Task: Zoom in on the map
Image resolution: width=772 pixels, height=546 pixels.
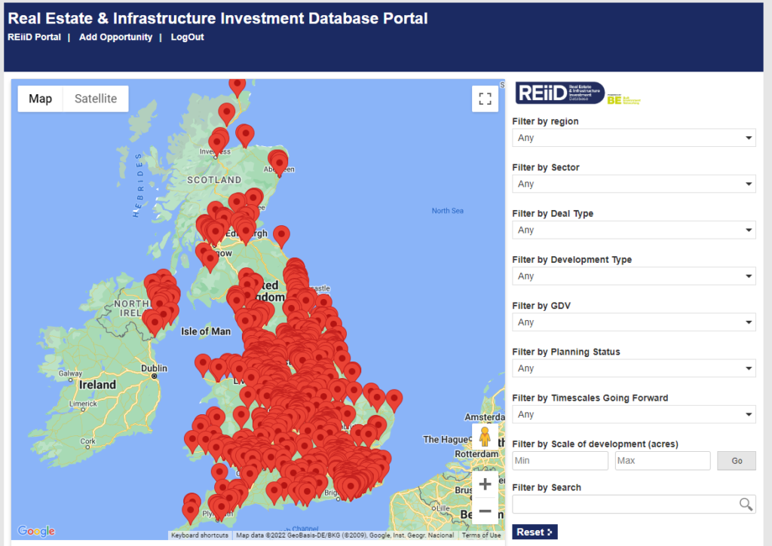Action: pos(485,484)
